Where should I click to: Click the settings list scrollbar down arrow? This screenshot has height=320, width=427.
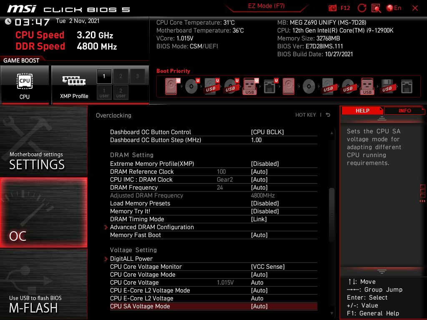point(332,313)
